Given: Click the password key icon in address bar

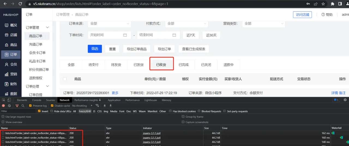Looking at the screenshot, I should [308, 4].
